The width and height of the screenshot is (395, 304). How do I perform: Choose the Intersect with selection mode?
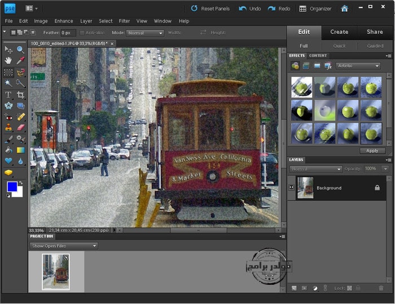click(33, 33)
